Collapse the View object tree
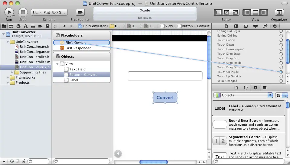The width and height of the screenshot is (290, 165). (57, 64)
